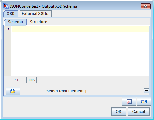
Task: Close the Output XSD Schema dialog
Action: tap(145, 6)
